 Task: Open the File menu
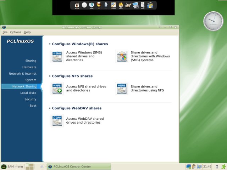[5, 32]
